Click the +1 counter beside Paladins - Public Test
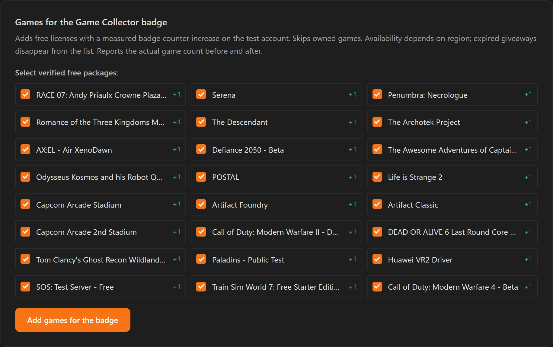553x347 pixels. tap(353, 259)
